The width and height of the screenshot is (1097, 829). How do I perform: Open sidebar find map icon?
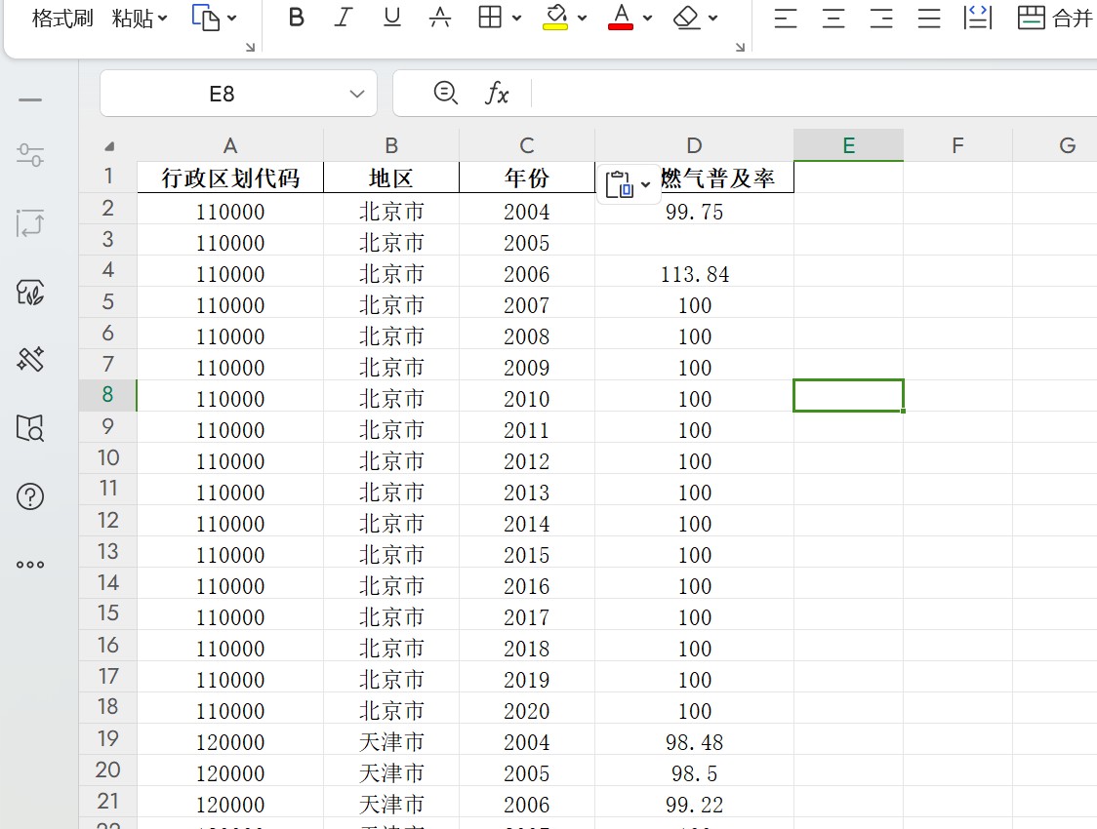pyautogui.click(x=30, y=428)
